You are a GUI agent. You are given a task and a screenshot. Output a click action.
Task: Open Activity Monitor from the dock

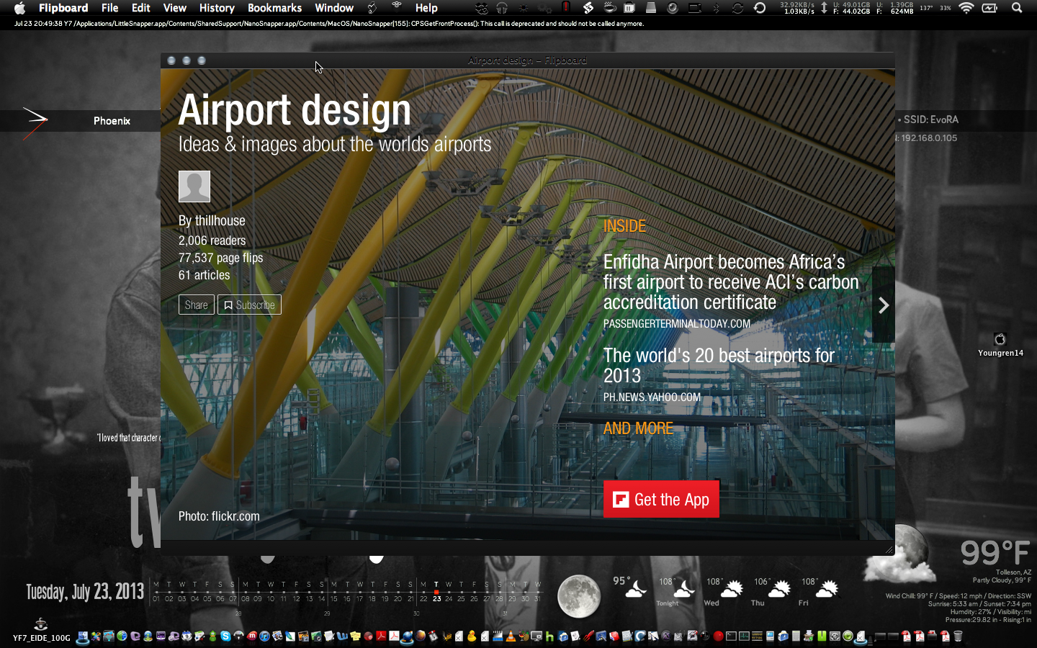click(744, 636)
